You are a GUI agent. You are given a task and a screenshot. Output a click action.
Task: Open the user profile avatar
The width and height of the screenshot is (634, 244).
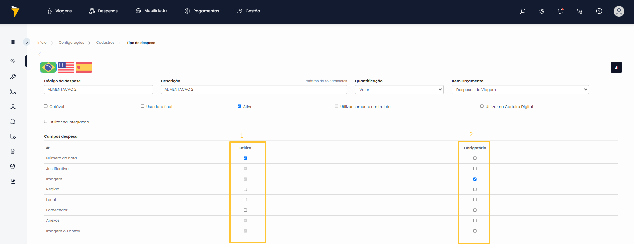point(619,11)
